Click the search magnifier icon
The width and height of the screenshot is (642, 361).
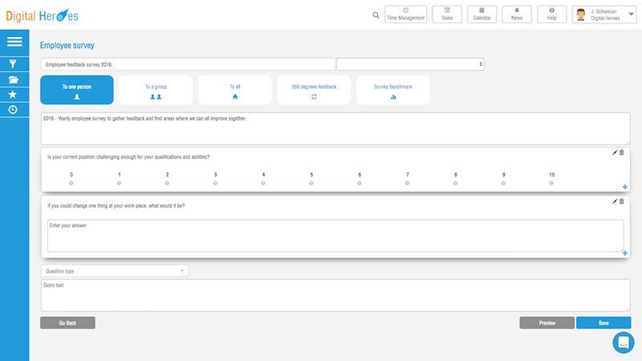coord(376,14)
